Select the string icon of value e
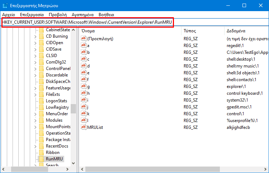 point(84,73)
